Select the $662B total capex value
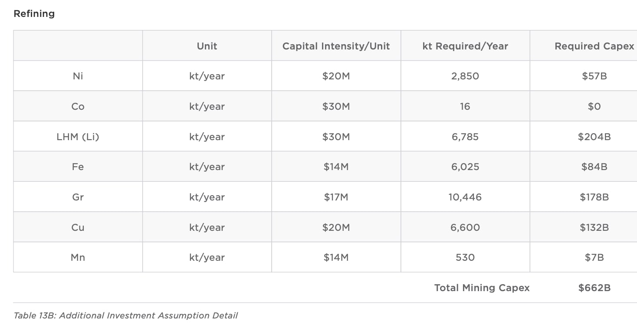This screenshot has width=637, height=328. (594, 288)
